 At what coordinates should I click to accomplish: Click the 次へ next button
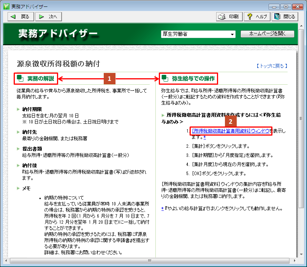pyautogui.click(x=49, y=17)
